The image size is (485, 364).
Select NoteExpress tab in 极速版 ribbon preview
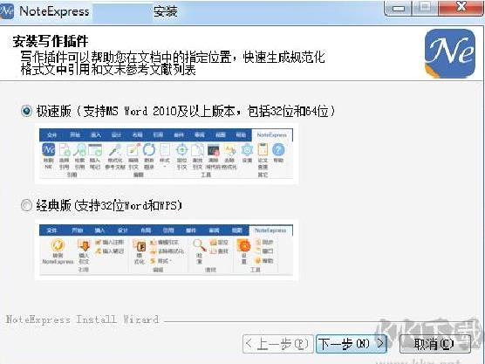point(271,135)
